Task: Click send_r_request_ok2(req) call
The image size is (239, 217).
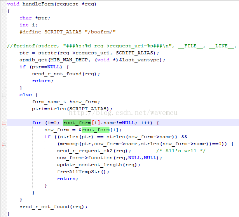Action: tap(92, 151)
